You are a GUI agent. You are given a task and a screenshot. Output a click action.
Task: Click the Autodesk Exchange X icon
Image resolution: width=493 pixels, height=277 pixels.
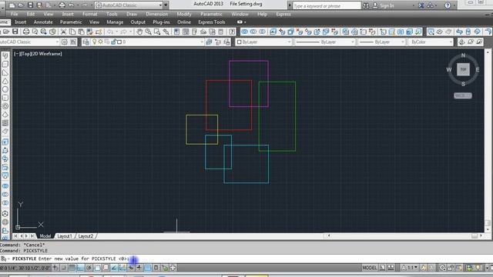click(x=421, y=5)
